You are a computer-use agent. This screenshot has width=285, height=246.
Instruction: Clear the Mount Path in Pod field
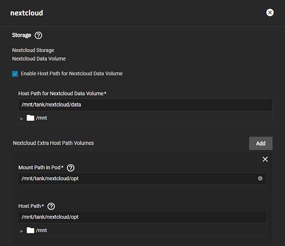pyautogui.click(x=260, y=179)
